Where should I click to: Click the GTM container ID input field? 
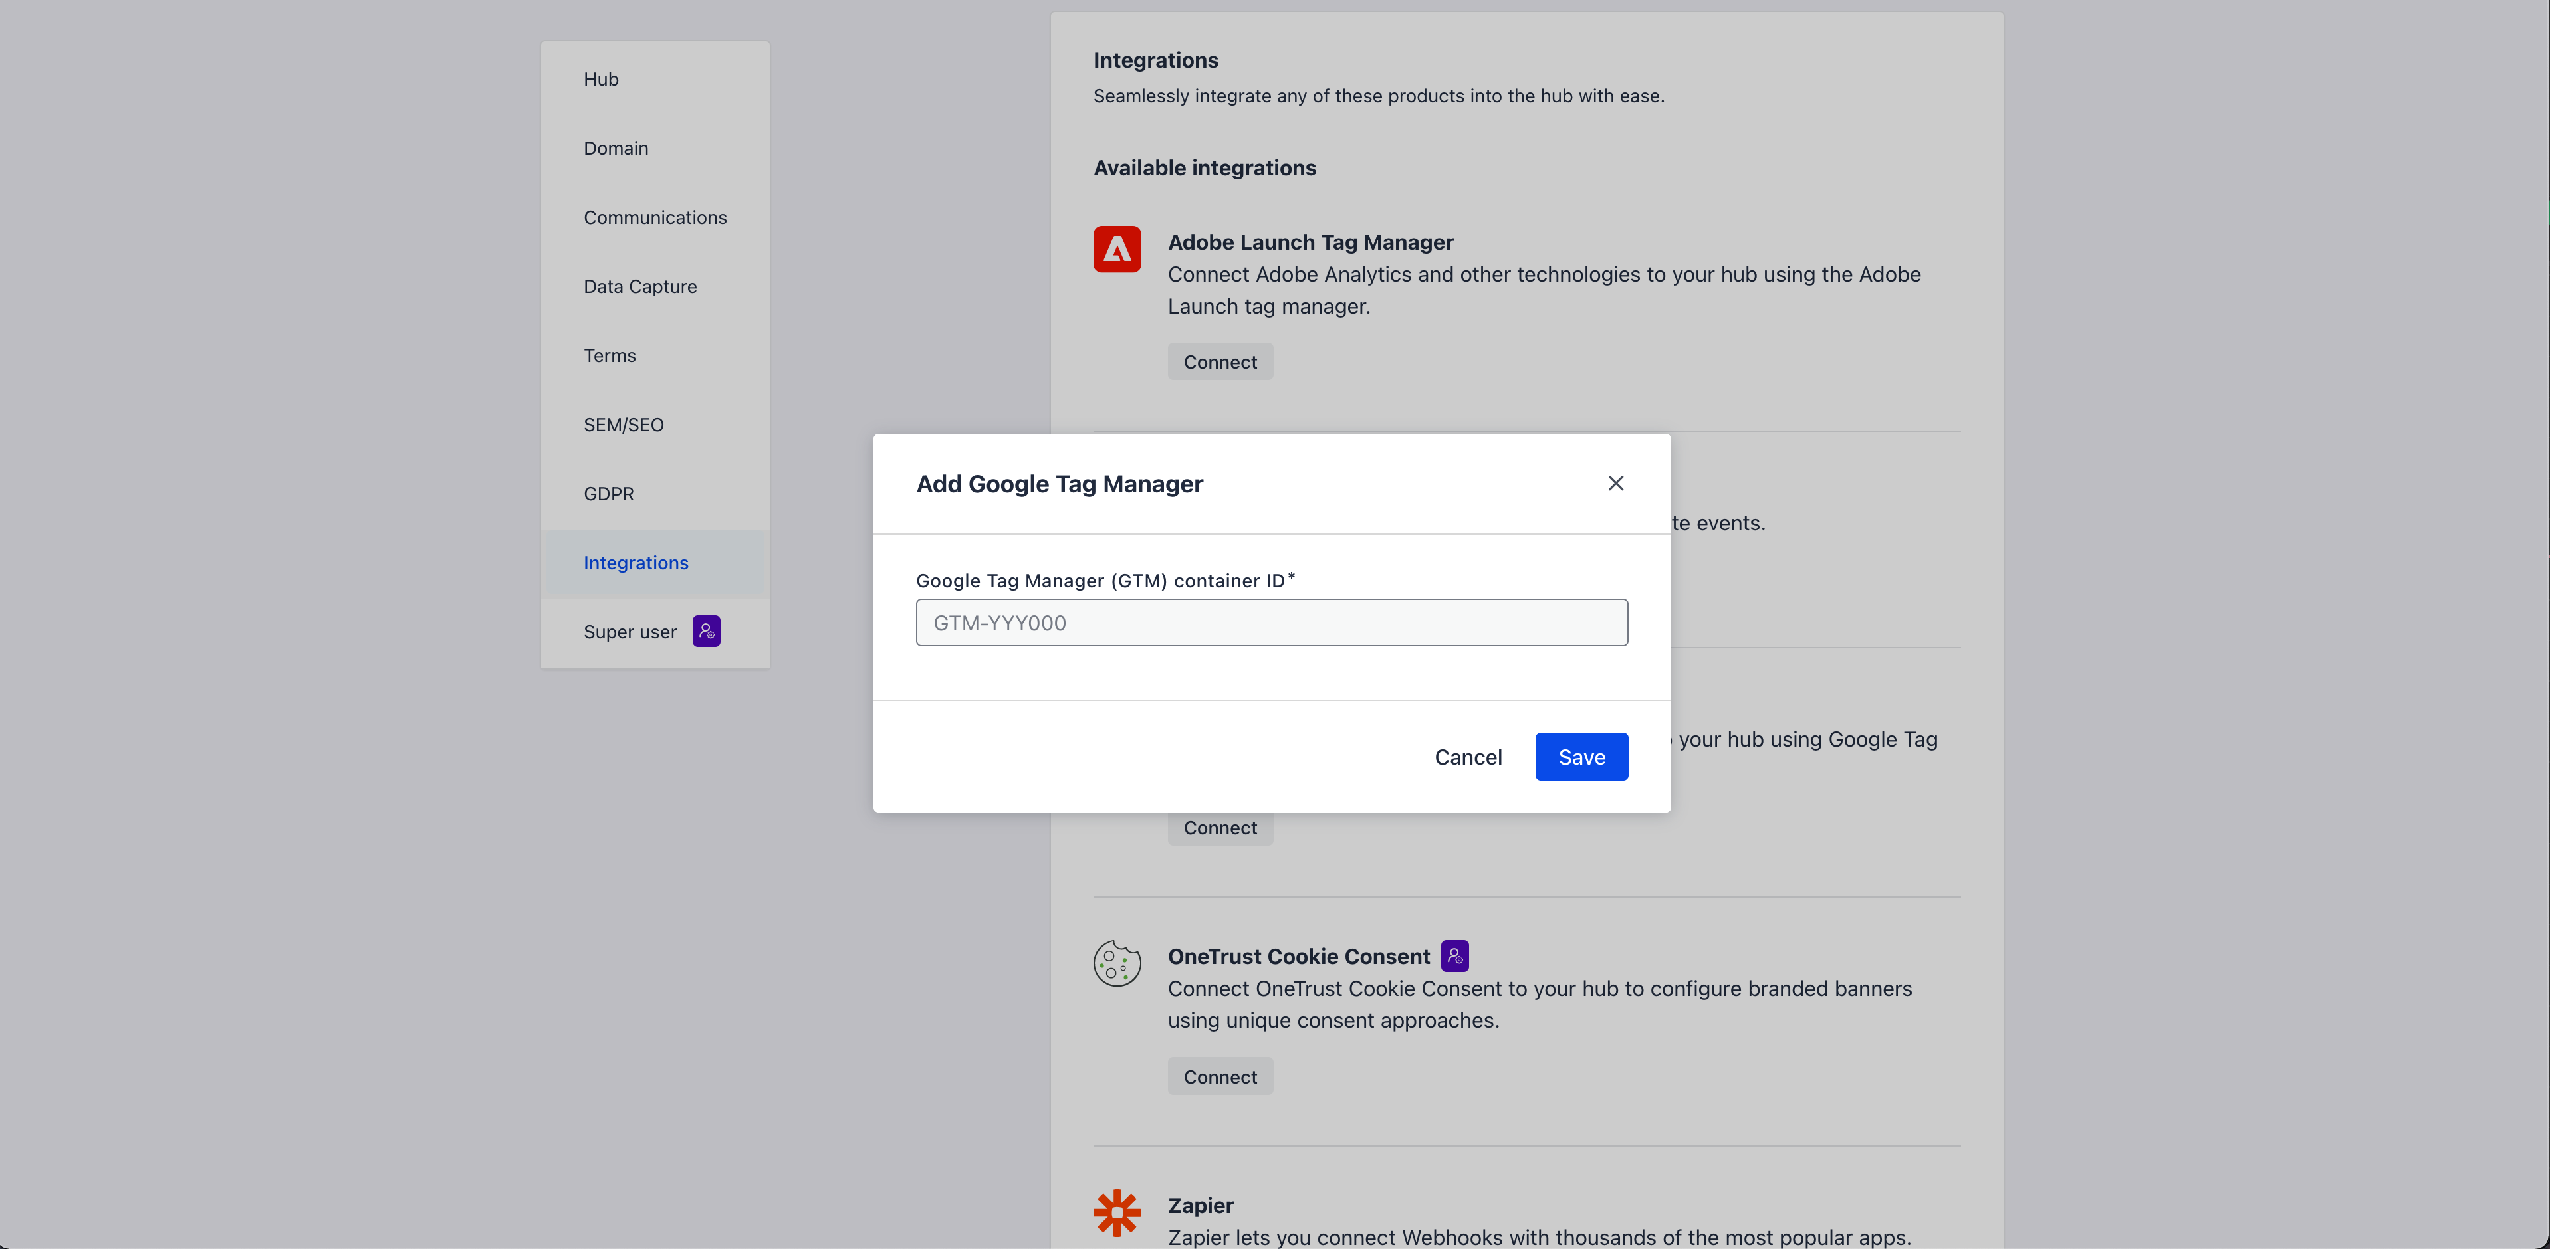(x=1271, y=623)
